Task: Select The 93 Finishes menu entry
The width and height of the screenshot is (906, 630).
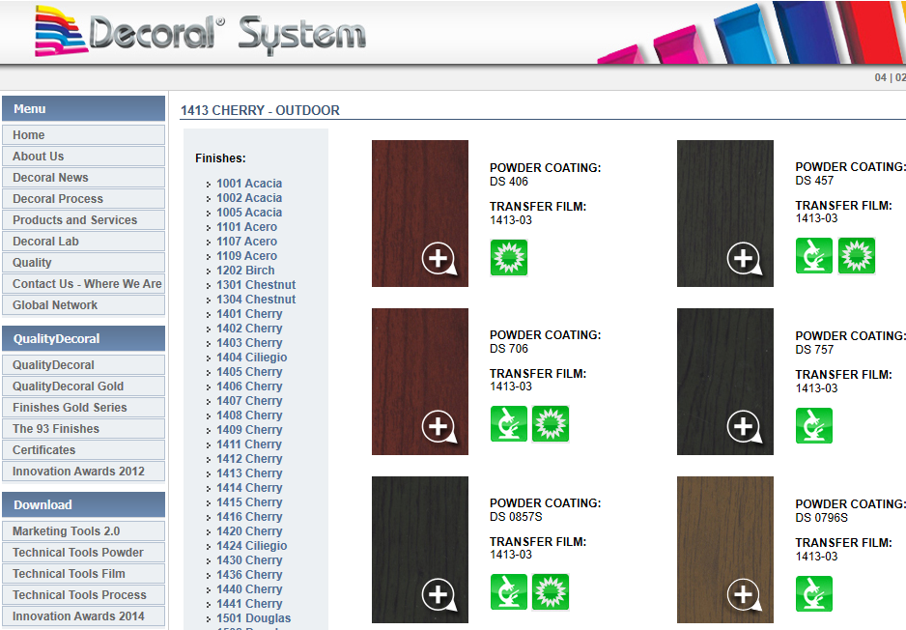Action: tap(83, 429)
